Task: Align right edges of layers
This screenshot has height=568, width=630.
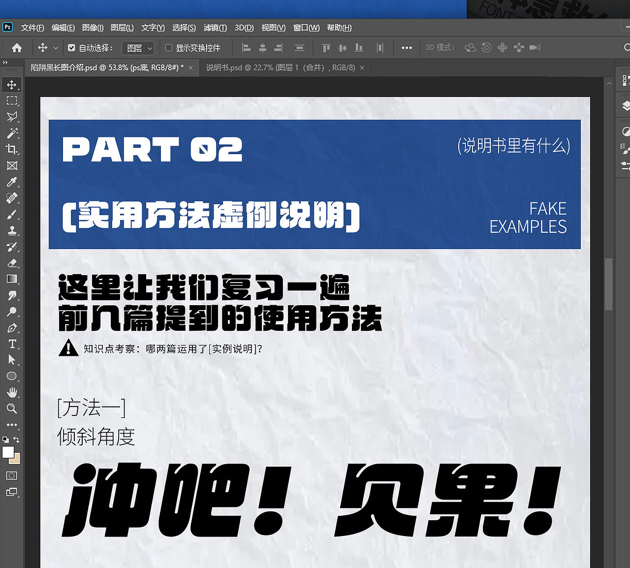Action: click(x=279, y=48)
